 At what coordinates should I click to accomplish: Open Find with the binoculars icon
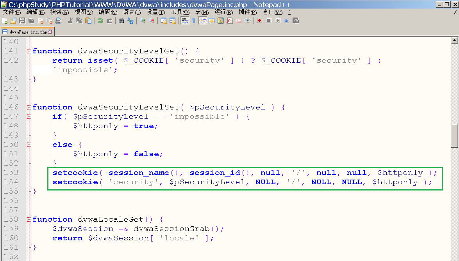pos(121,21)
